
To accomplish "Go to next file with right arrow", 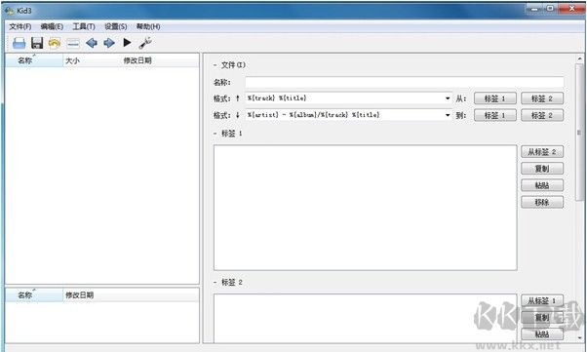I will coord(109,43).
